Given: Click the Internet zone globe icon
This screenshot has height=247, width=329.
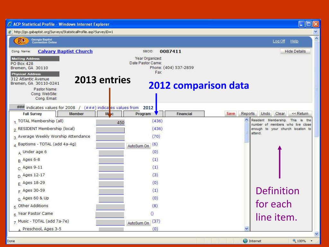Looking at the screenshot, I should (245, 241).
